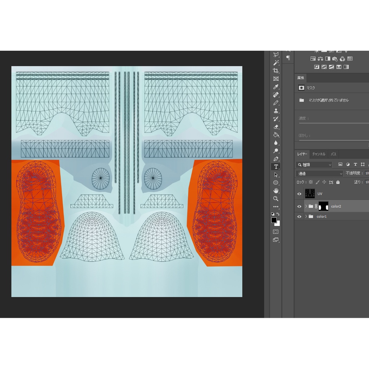This screenshot has width=369, height=369.
Task: Hide the color2 group
Action: tap(299, 206)
